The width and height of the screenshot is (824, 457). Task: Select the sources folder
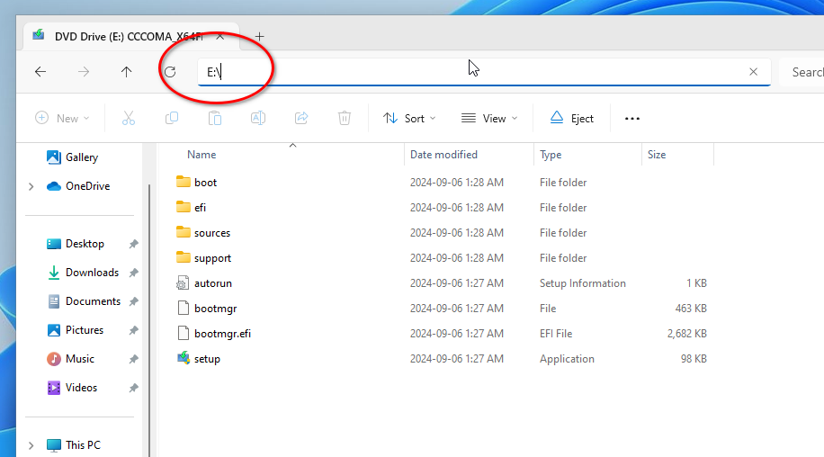click(212, 233)
